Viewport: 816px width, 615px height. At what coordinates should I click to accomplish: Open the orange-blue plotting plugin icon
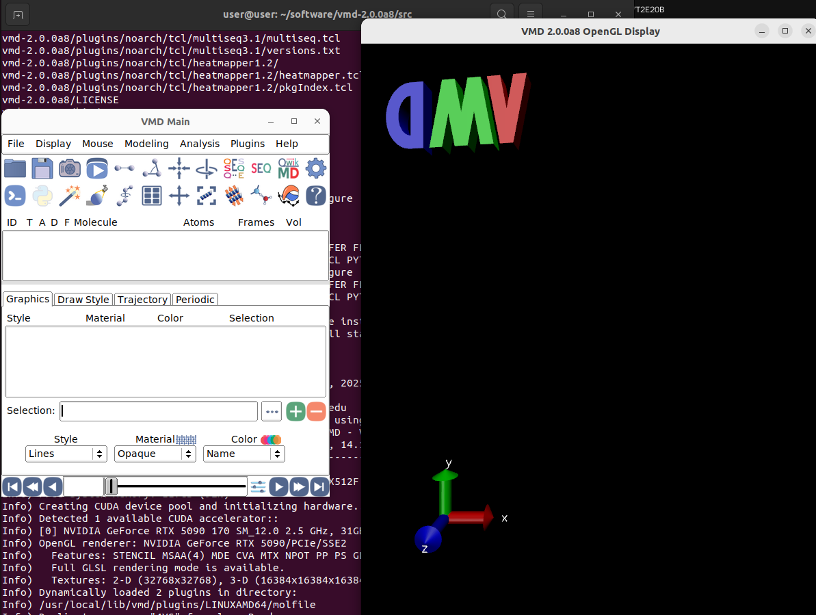point(289,196)
